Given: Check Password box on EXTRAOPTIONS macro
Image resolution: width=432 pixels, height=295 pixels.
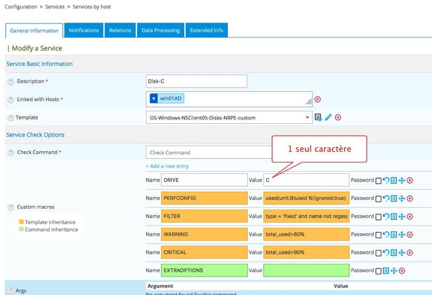Looking at the screenshot, I should tap(378, 271).
